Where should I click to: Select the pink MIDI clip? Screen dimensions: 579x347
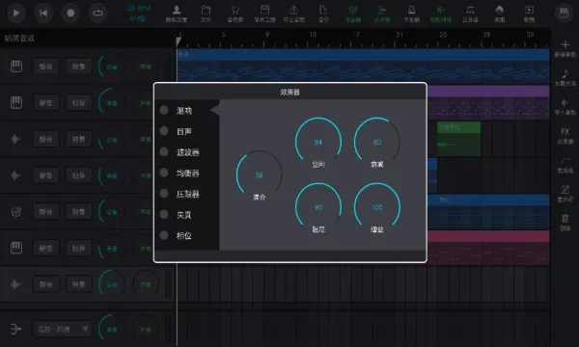(488, 248)
